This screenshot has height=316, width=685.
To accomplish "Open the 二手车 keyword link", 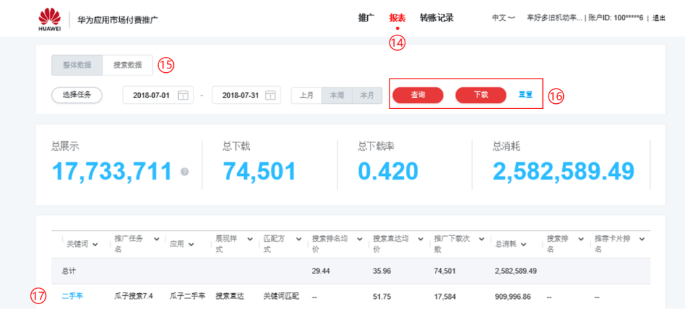I will 72,296.
